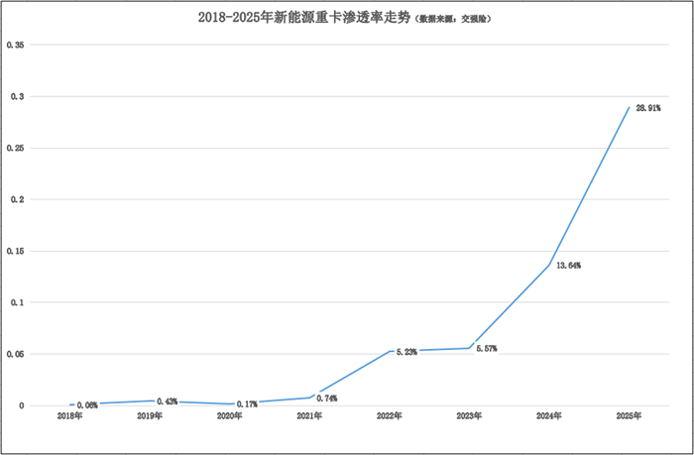This screenshot has height=455, width=694.
Task: Click the 2021年 x-axis label
Action: (x=310, y=417)
